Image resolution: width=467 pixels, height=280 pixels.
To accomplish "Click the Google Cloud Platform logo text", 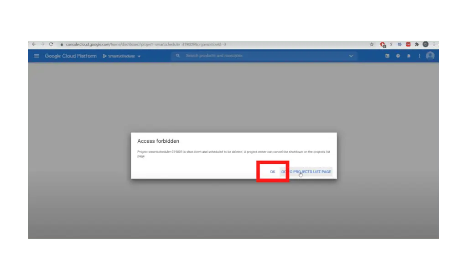I will [70, 56].
